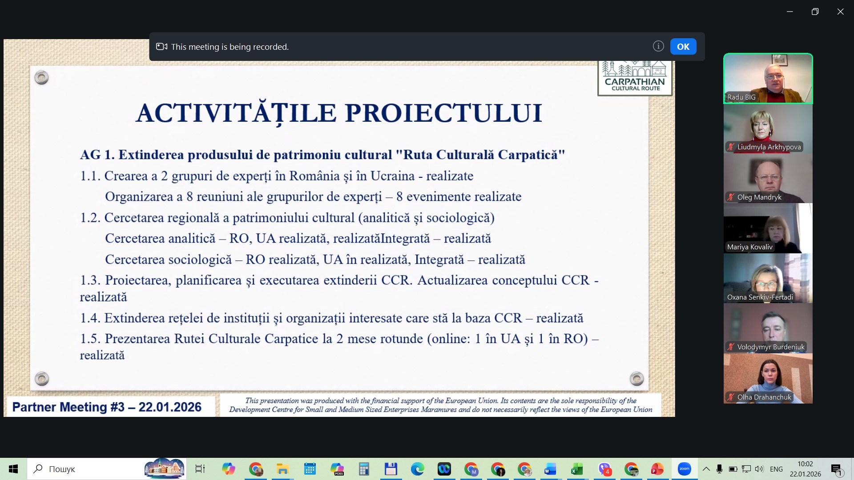Expand hidden system tray icons

click(x=706, y=469)
